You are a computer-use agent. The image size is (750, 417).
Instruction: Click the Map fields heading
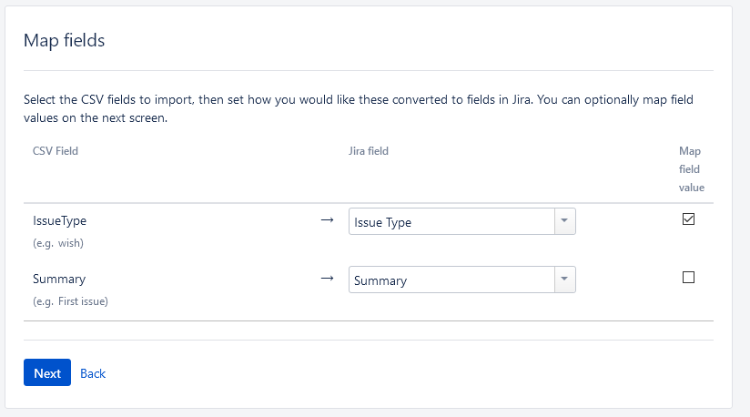tap(65, 41)
